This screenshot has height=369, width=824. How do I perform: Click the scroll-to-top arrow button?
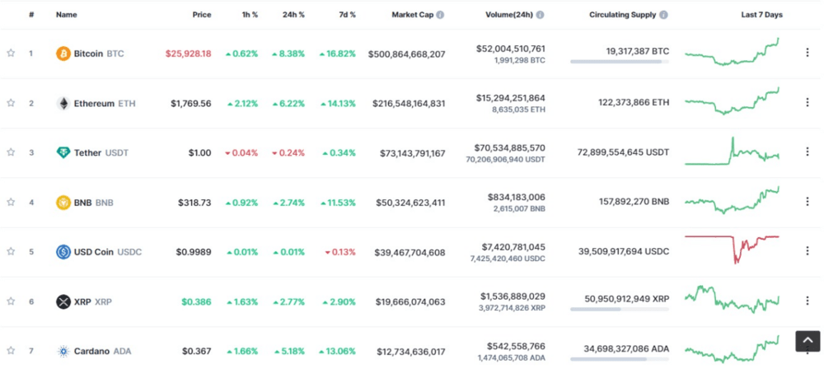808,341
